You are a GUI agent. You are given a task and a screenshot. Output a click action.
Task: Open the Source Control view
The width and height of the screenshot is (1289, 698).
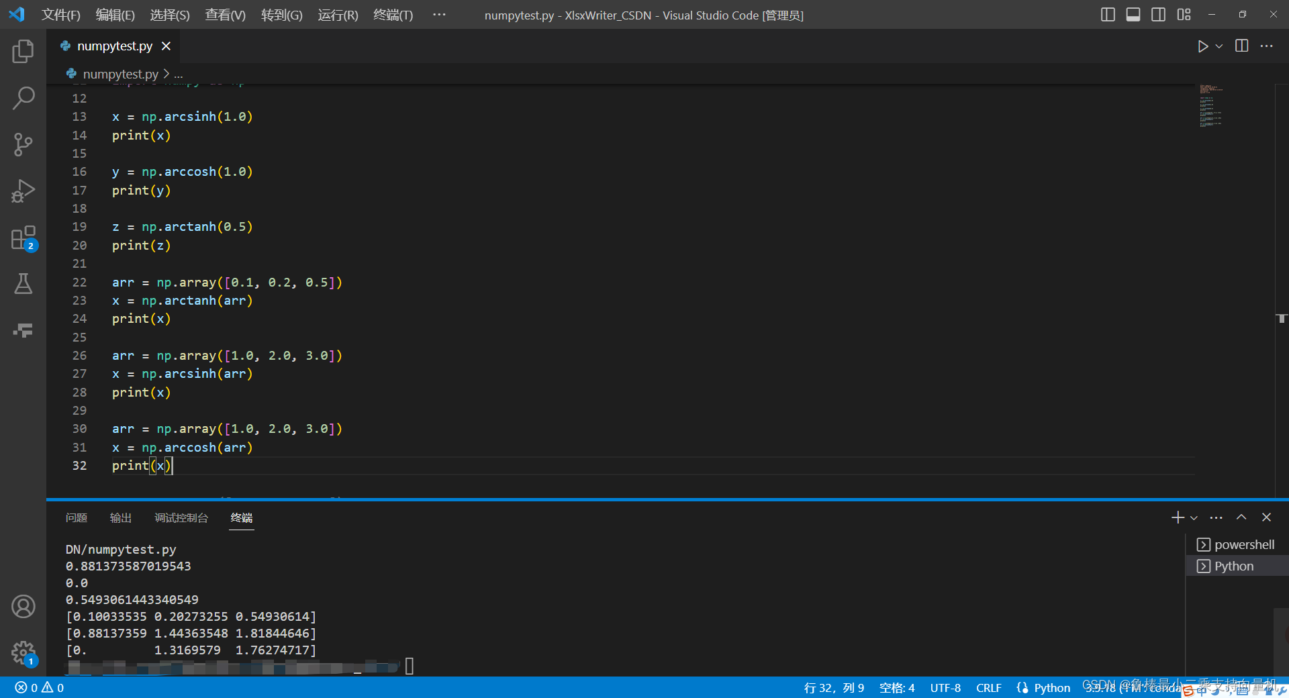(23, 144)
